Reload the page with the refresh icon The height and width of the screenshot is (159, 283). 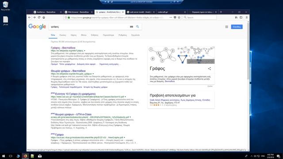[39, 18]
